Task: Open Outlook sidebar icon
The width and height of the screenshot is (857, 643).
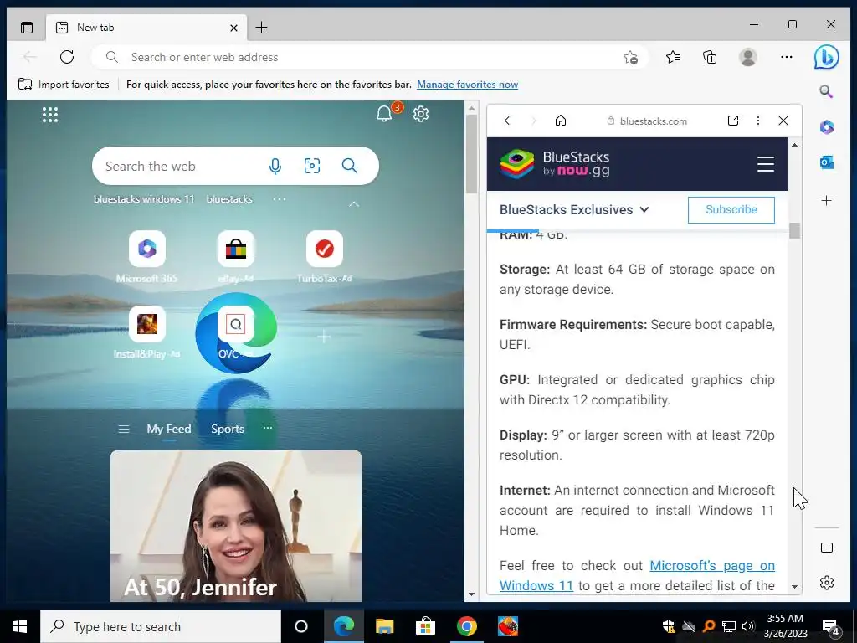Action: click(x=826, y=162)
